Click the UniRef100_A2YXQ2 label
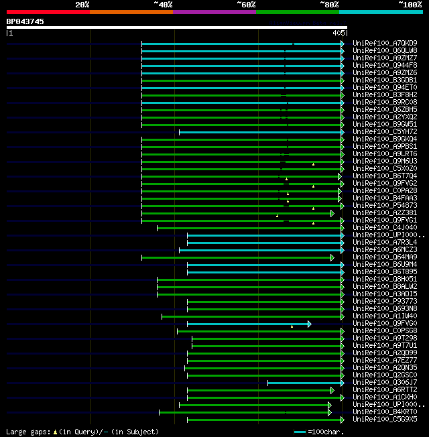This screenshot has height=437, width=429. point(385,117)
